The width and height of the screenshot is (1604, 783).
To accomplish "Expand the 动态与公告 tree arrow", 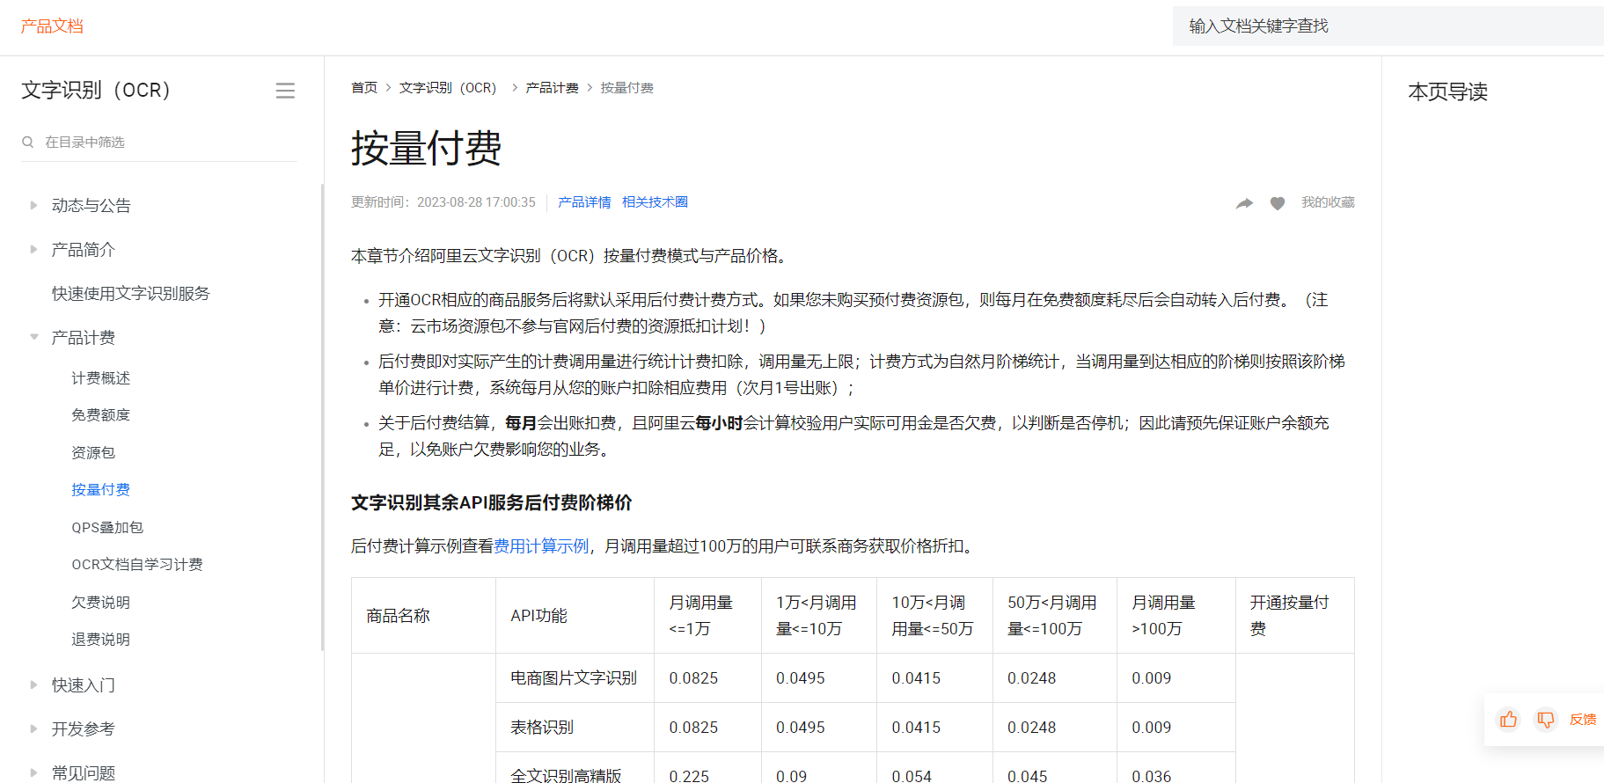I will click(x=33, y=205).
